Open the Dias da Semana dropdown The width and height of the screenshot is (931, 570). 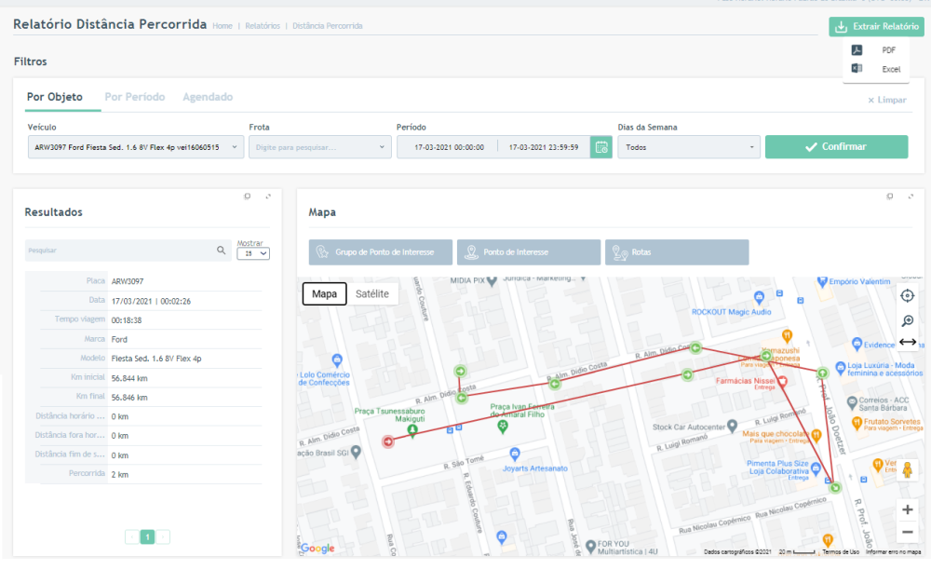(689, 147)
